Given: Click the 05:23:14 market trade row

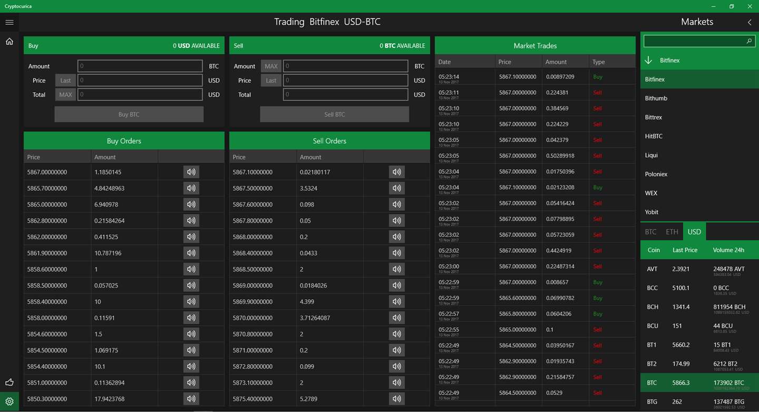Looking at the screenshot, I should 535,76.
